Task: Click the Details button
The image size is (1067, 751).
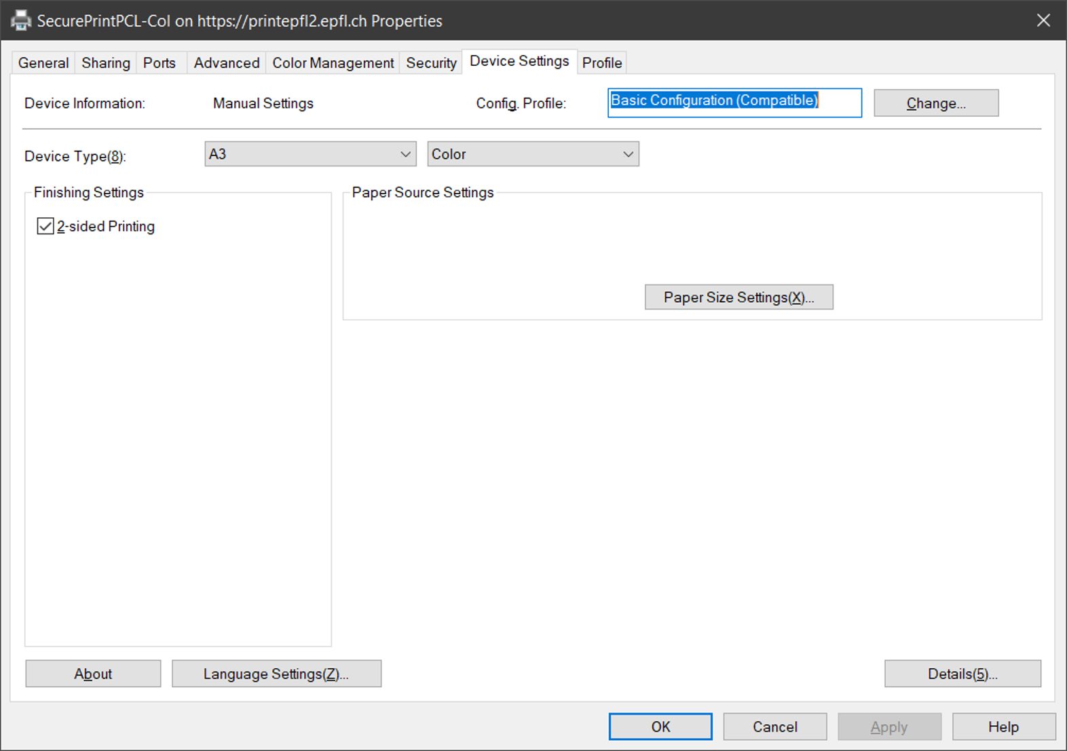Action: 962,674
